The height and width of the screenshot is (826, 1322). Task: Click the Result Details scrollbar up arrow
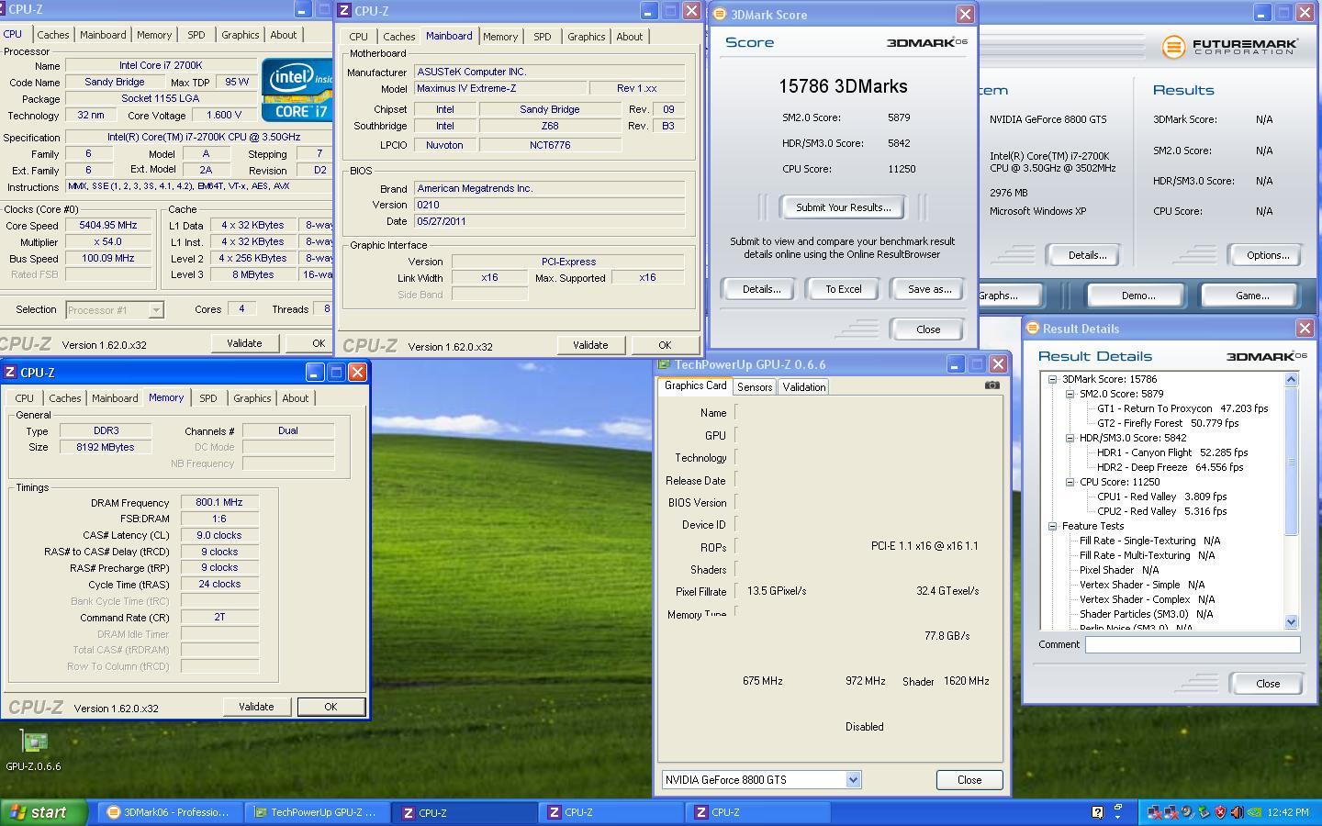click(1291, 379)
